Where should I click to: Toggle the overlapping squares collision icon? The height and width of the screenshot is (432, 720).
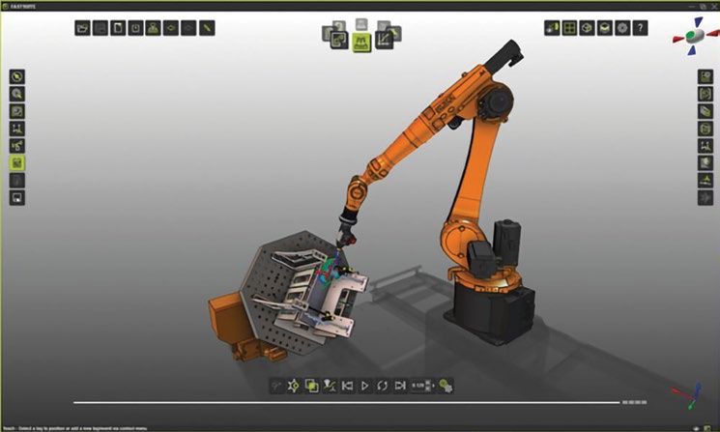click(x=312, y=386)
